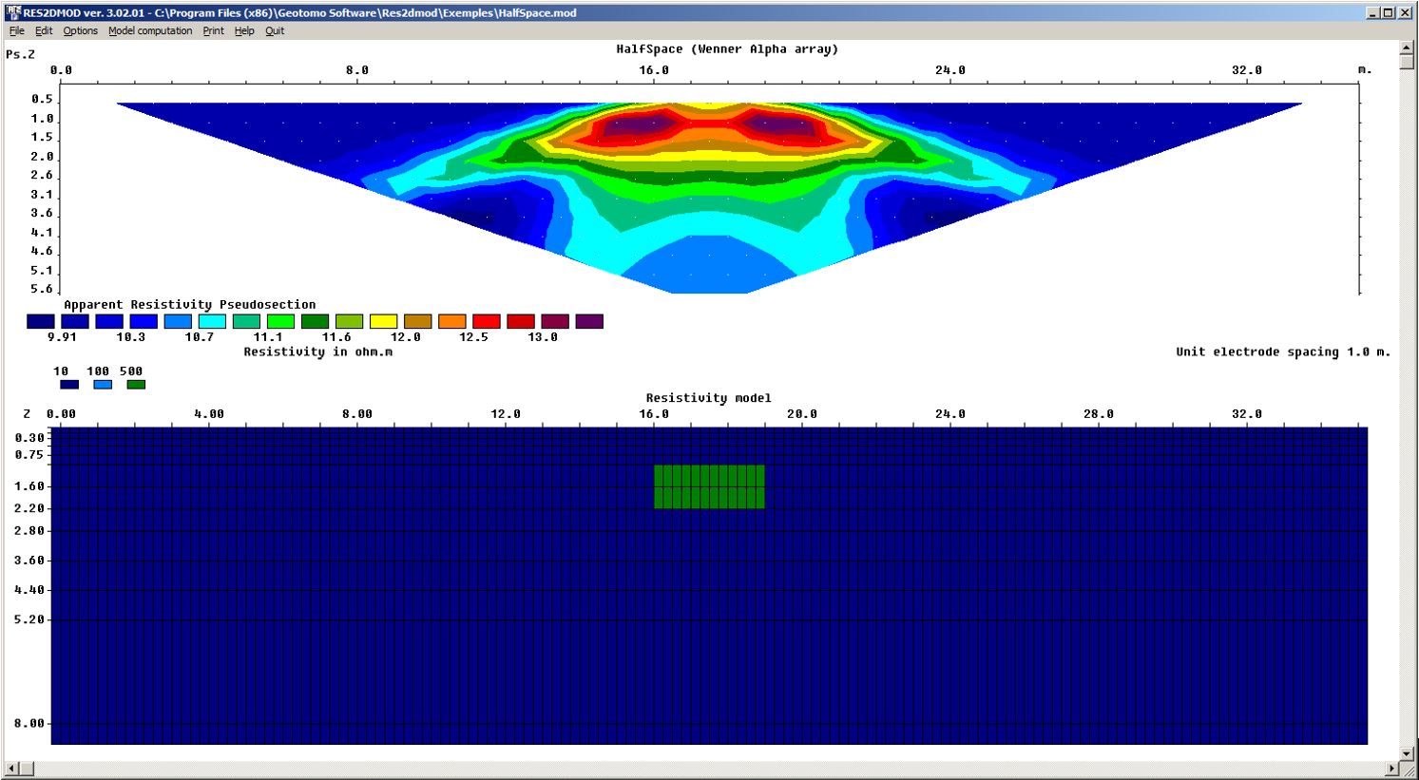Click the 'Unit electrode spacing 1.0 m.' text
This screenshot has width=1419, height=780.
(1283, 352)
